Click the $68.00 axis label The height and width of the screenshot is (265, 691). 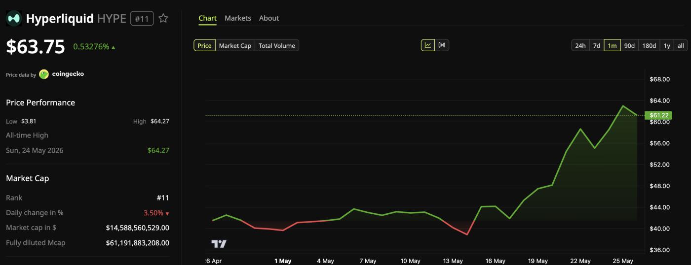[659, 79]
